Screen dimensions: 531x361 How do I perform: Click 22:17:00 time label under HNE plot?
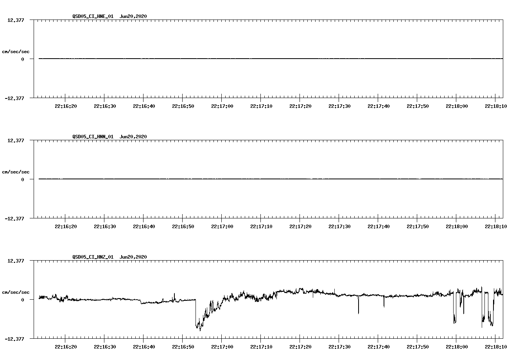[x=222, y=106]
